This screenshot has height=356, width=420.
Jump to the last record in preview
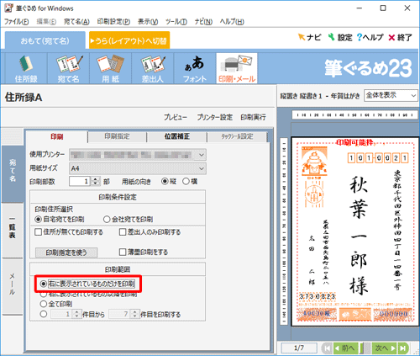[403, 348]
